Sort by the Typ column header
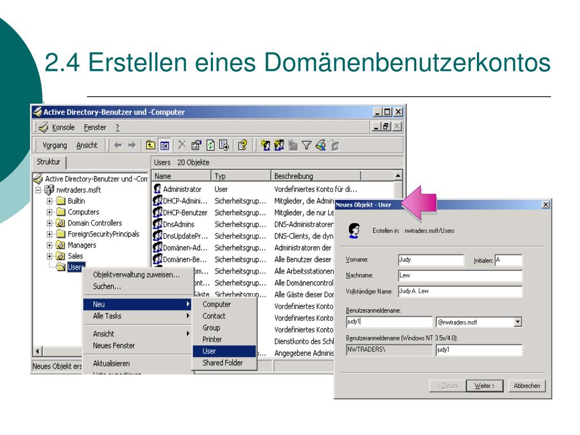This screenshot has height=435, width=580. [241, 176]
